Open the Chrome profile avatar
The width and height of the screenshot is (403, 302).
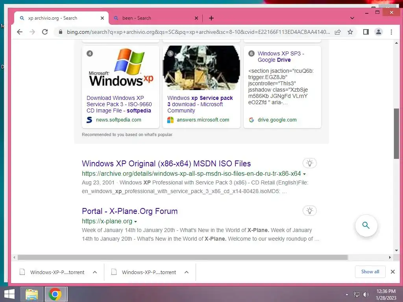pos(378,32)
